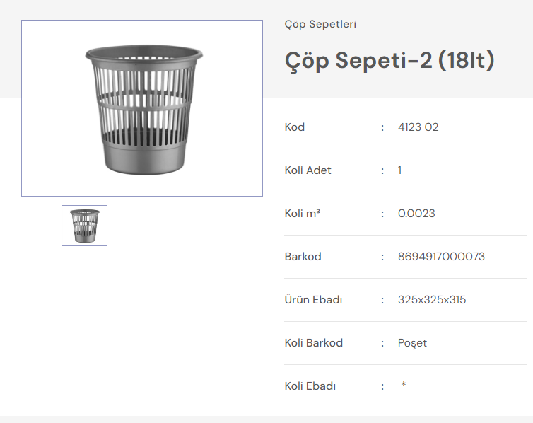533x423 pixels.
Task: Click the Barkod label
Action: 303,257
